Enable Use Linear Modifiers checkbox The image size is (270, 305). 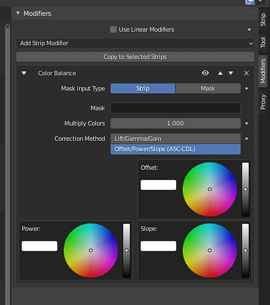coord(113,29)
